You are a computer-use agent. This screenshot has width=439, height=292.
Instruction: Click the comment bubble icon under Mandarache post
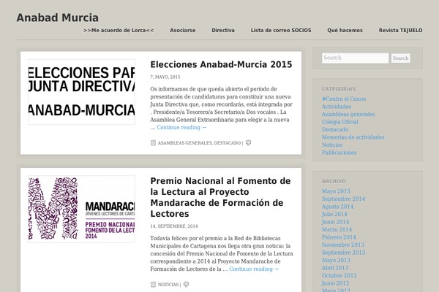click(186, 285)
